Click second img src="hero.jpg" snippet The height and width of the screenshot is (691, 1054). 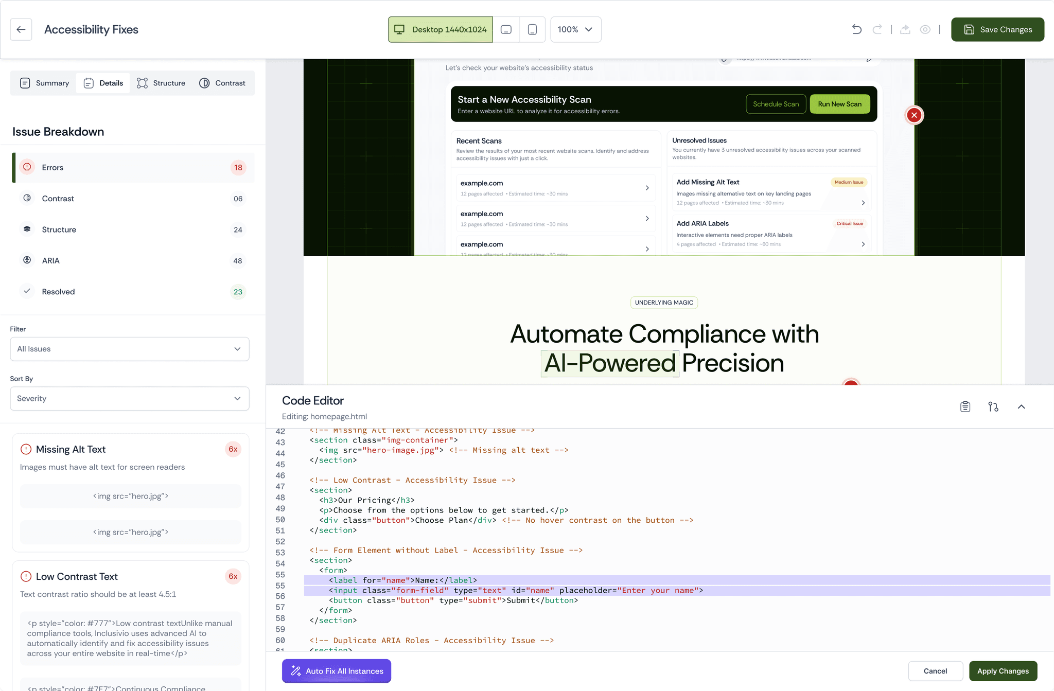click(x=131, y=532)
